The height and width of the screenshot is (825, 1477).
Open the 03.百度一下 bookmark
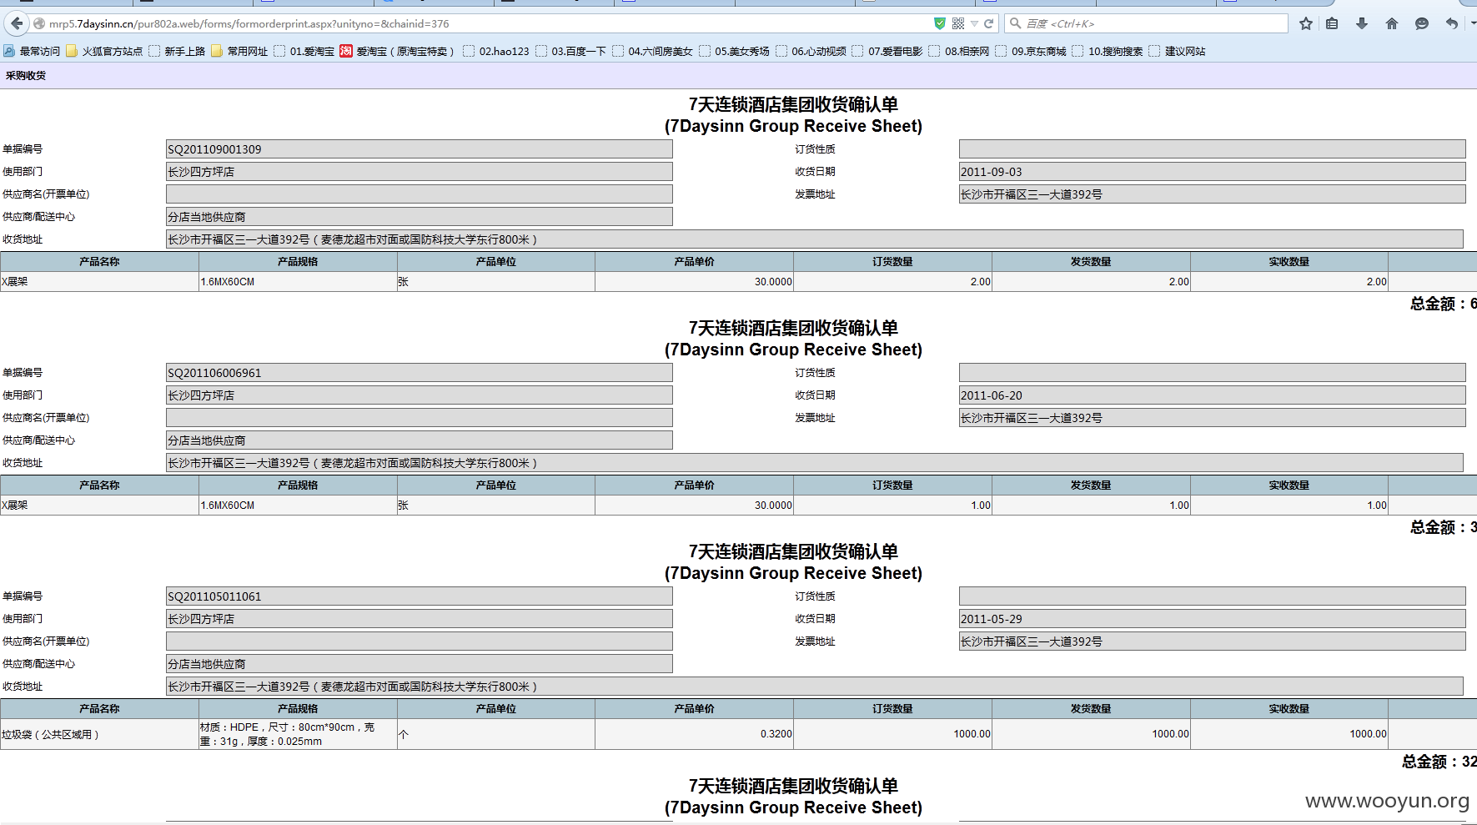(x=571, y=52)
